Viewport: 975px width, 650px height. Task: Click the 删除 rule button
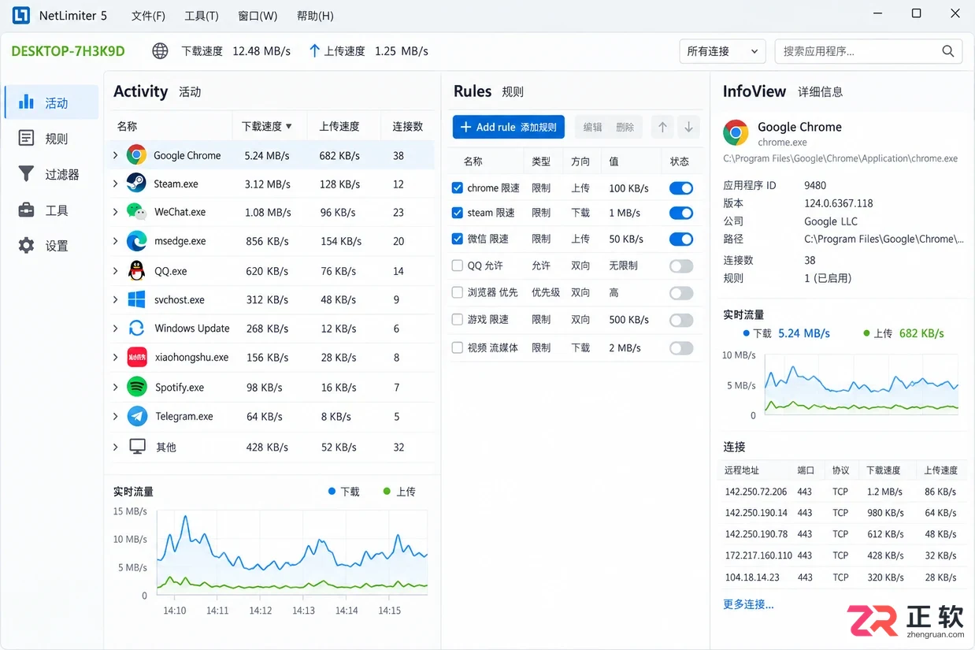point(625,127)
